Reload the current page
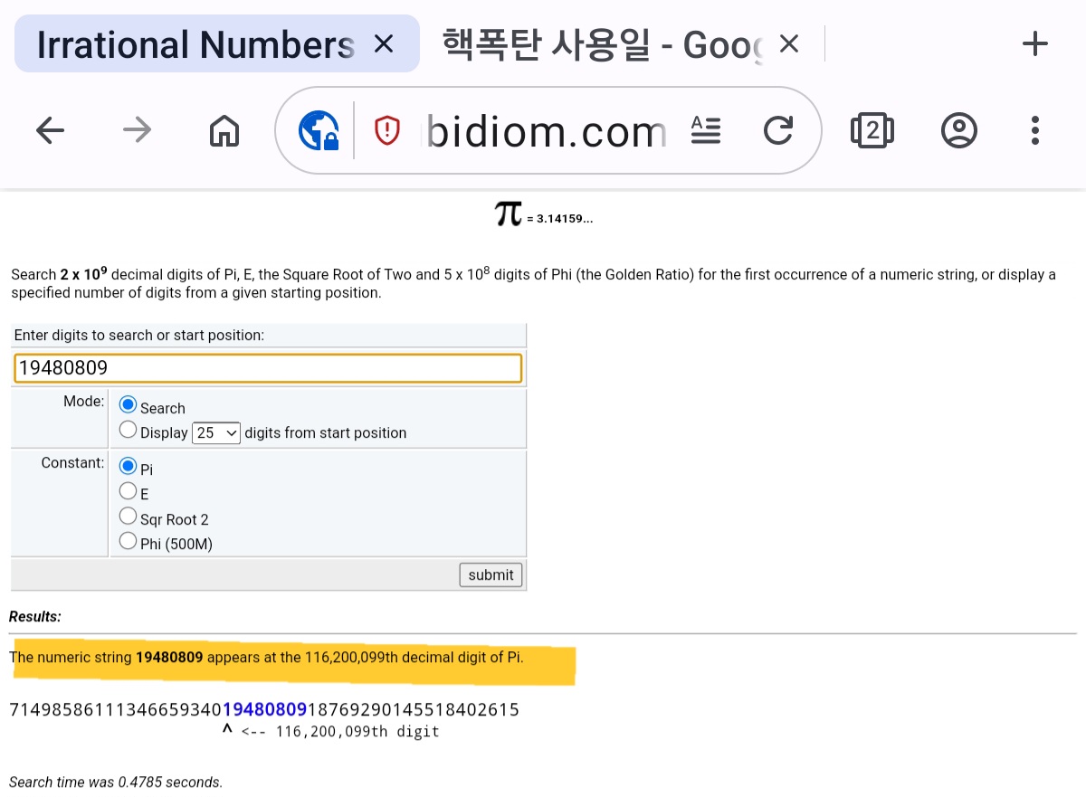 click(x=778, y=131)
